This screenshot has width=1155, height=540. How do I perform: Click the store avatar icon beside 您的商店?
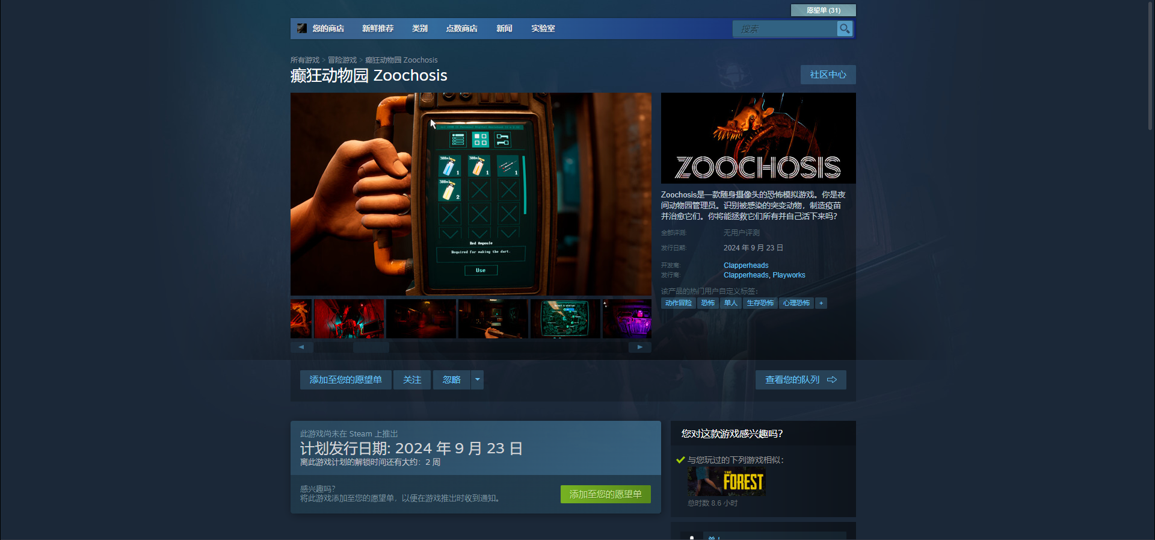302,28
